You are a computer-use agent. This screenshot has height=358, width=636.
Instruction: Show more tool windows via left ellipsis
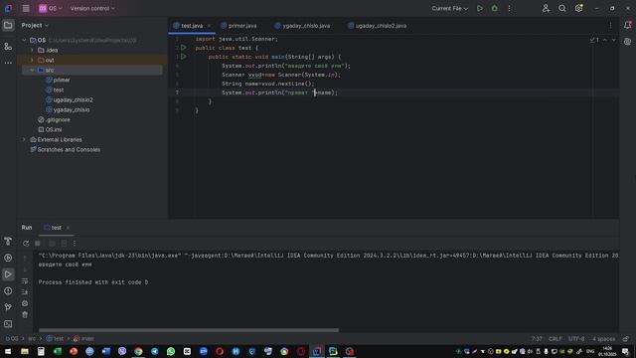click(8, 63)
